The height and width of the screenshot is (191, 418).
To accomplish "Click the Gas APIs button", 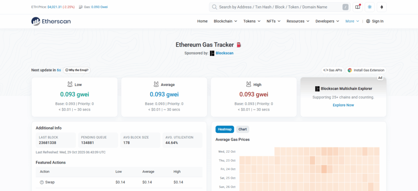I will (333, 70).
